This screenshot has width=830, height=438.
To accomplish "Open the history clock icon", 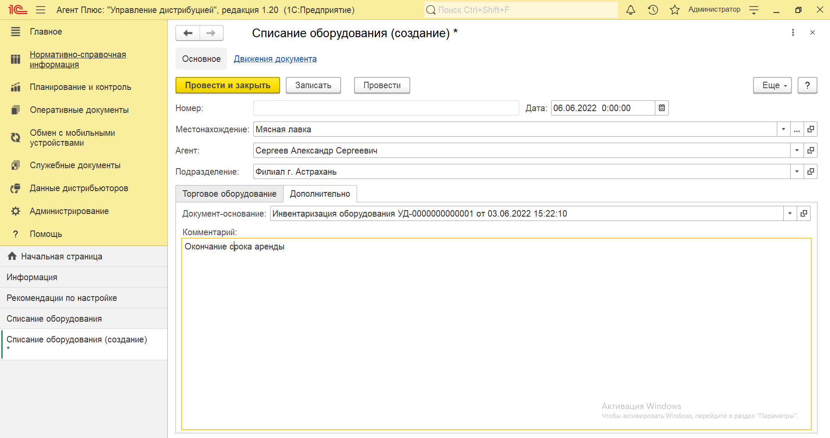I will click(x=653, y=10).
